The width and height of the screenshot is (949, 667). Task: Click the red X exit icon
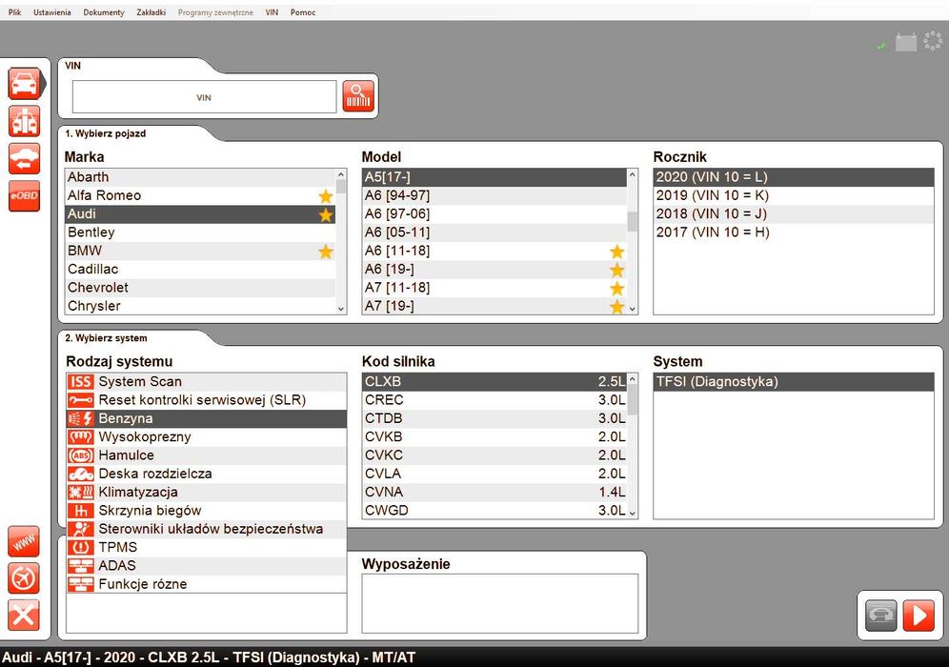pos(24,615)
